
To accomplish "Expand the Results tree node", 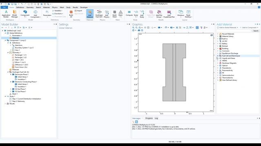I will tap(5, 104).
